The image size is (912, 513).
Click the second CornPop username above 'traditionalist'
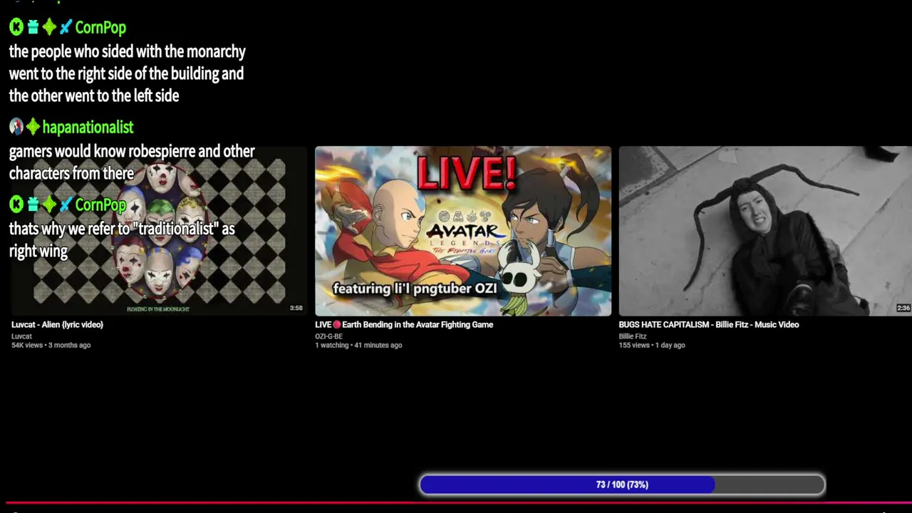pyautogui.click(x=100, y=205)
